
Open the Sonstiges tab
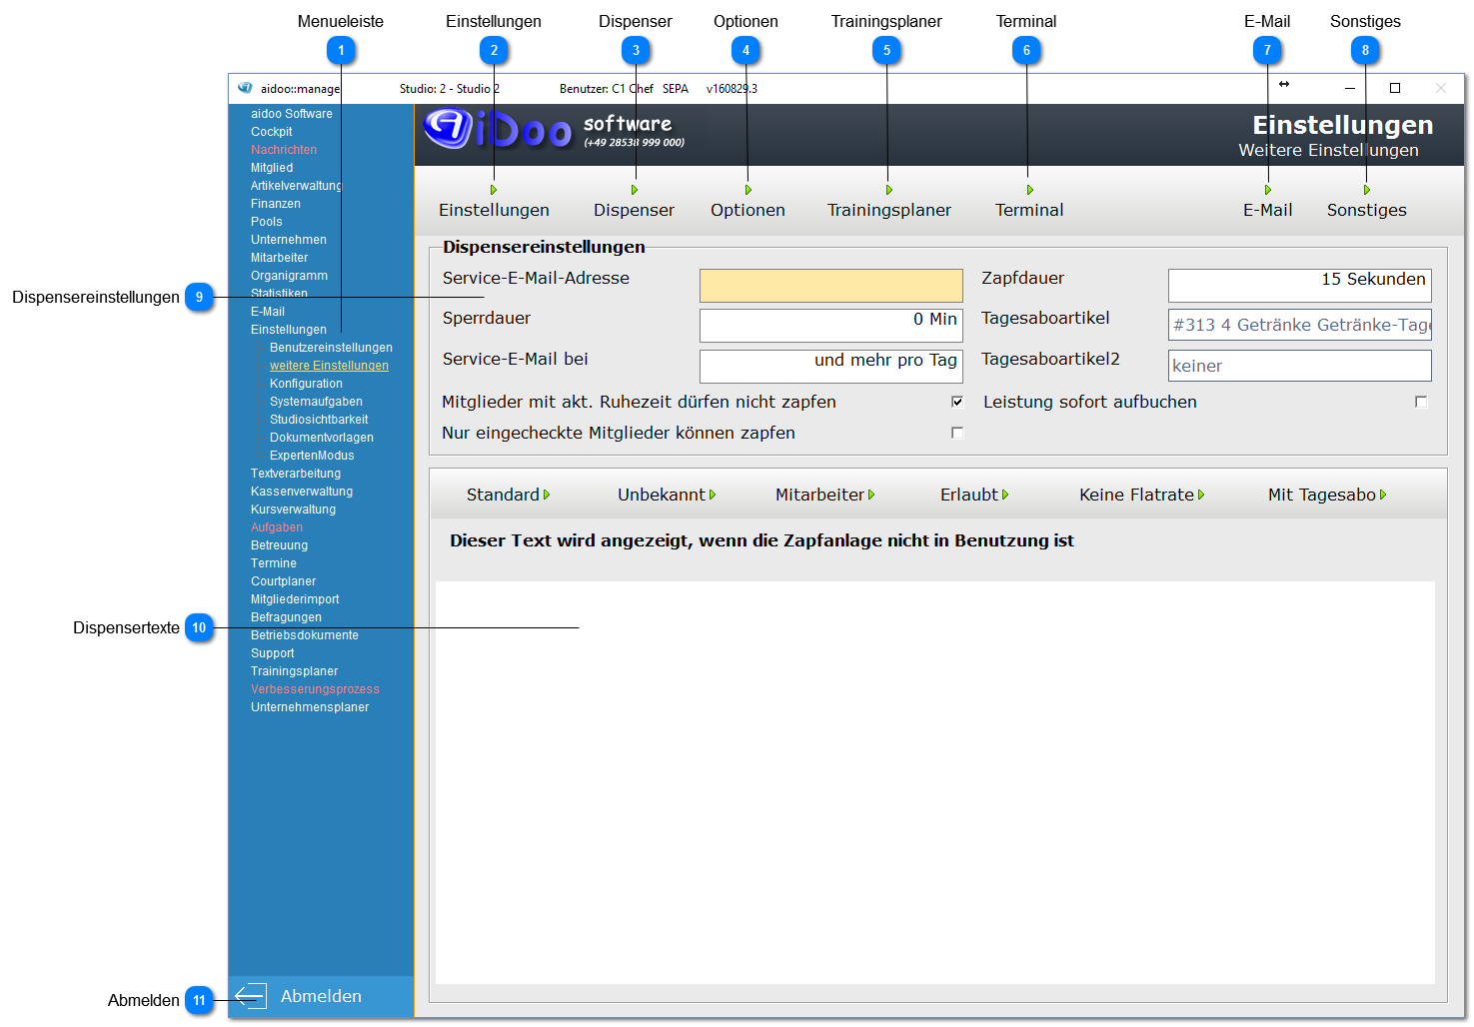click(1367, 210)
